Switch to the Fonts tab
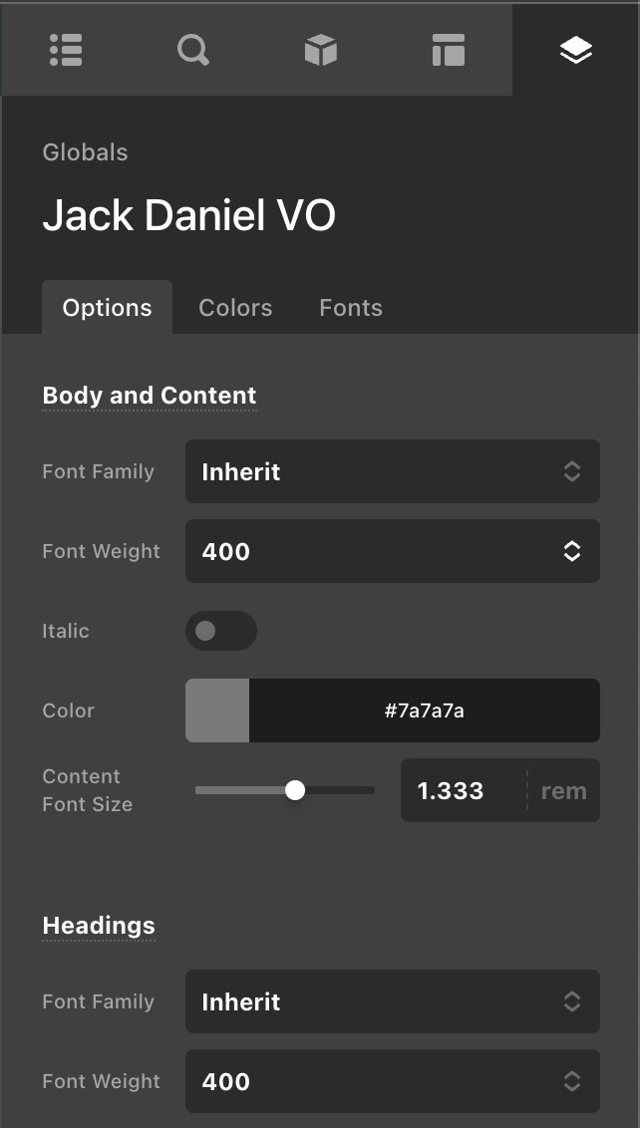Viewport: 640px width, 1128px height. [x=351, y=308]
